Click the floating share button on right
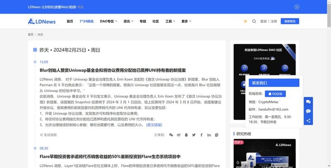This screenshot has height=168, width=331. 308,121
